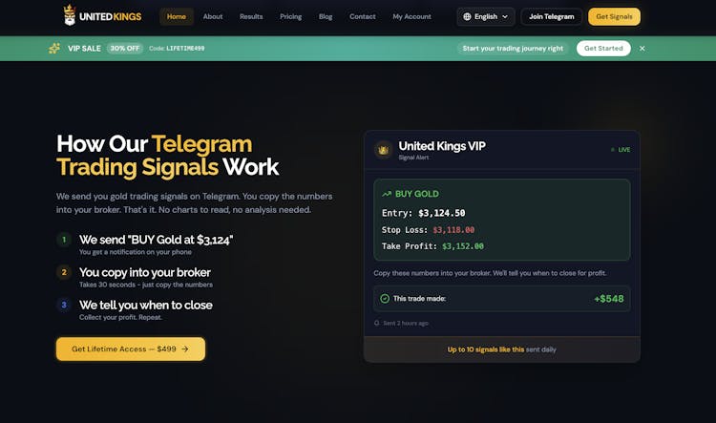Click the bell icon next to Sent 2 hours ago

click(377, 323)
